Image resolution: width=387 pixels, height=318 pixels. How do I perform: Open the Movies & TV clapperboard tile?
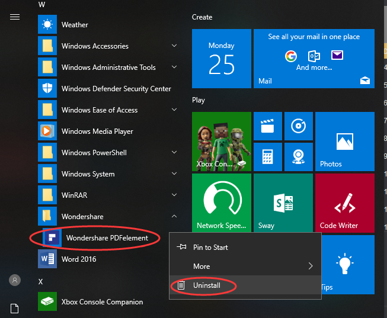point(268,126)
